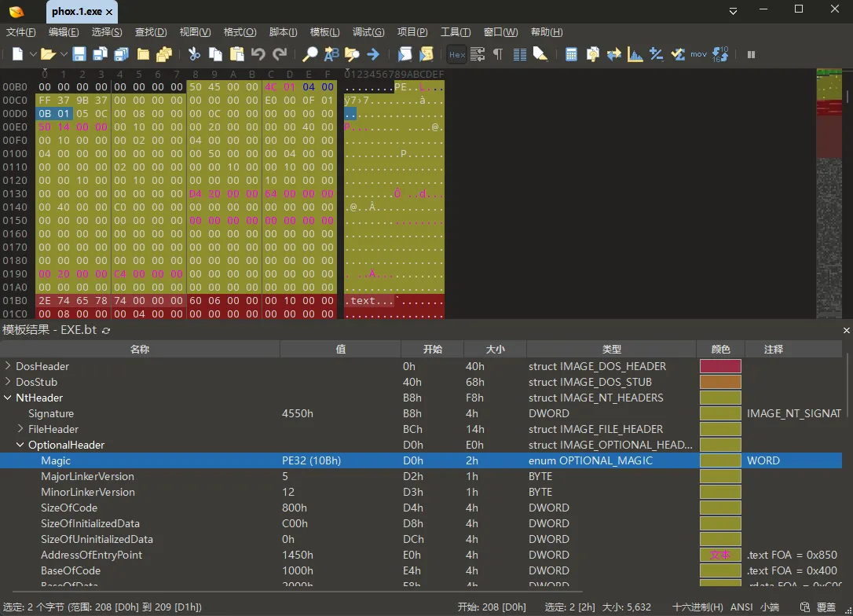Open the Calculator tool
Viewport: 853px width, 616px height.
point(571,54)
